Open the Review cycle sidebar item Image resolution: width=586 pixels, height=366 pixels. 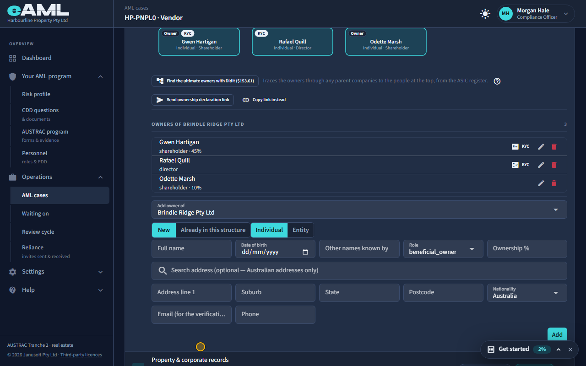tap(38, 232)
